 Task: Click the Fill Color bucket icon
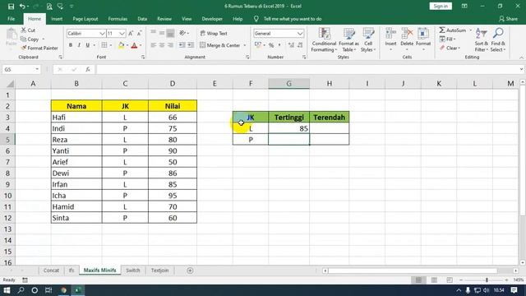121,45
